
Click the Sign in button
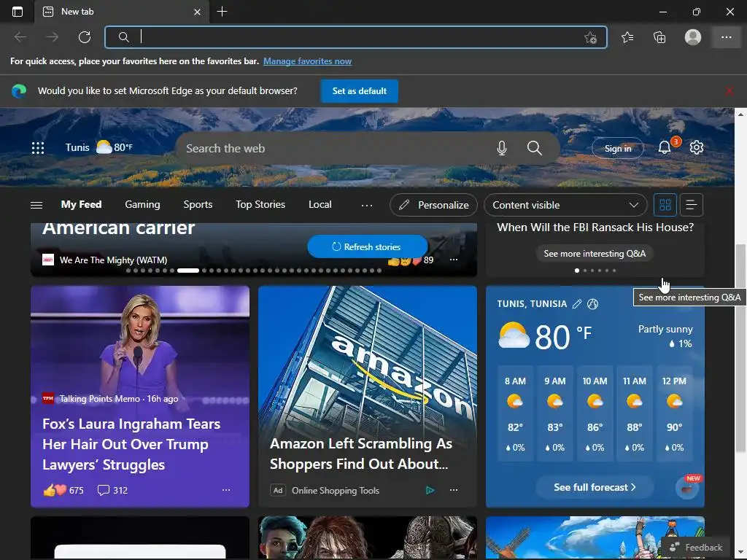(617, 148)
